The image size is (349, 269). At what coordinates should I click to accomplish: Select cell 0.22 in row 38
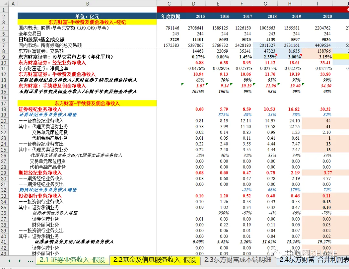pyautogui.click(x=224, y=224)
